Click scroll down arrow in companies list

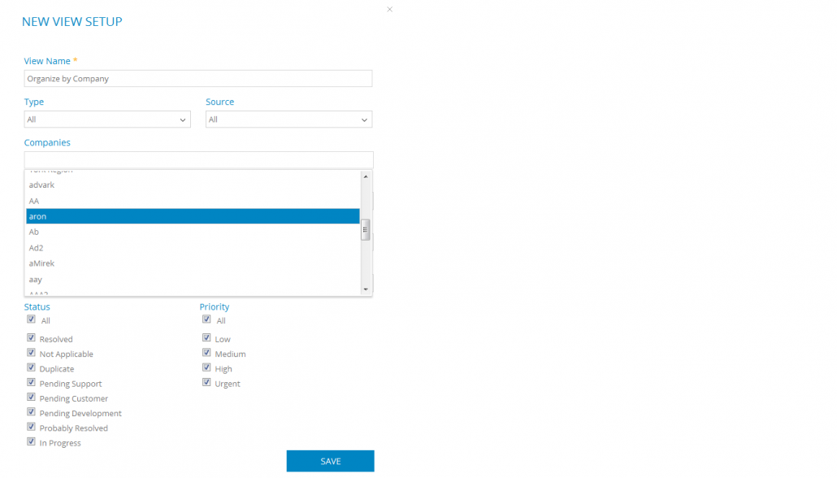point(366,289)
